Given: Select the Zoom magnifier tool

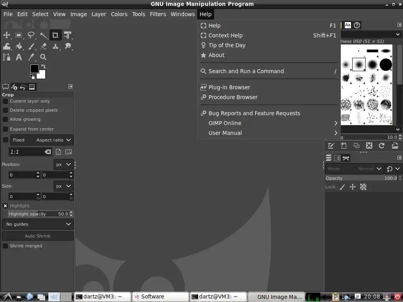Looking at the screenshot, I should [43, 57].
